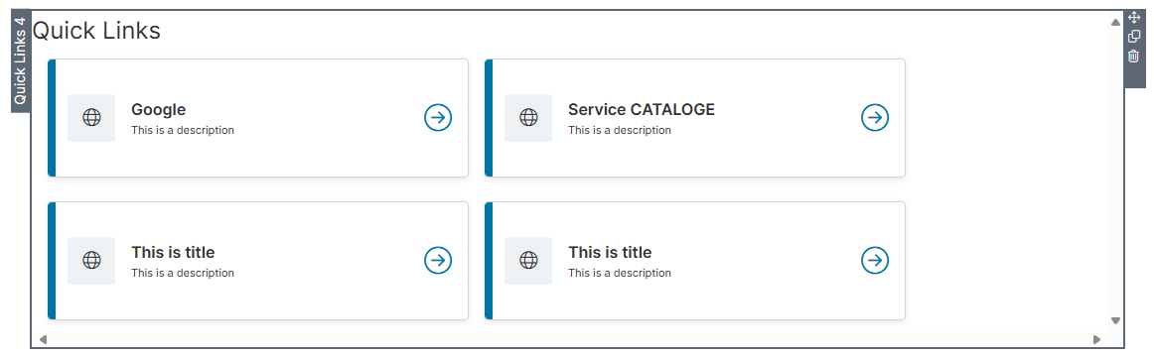Open the Google quick link title
Viewport: 1154px width, 357px height.
pyautogui.click(x=158, y=109)
